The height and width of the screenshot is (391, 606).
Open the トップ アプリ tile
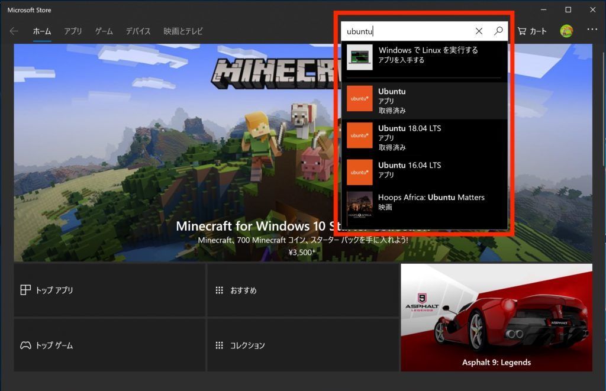coord(109,290)
